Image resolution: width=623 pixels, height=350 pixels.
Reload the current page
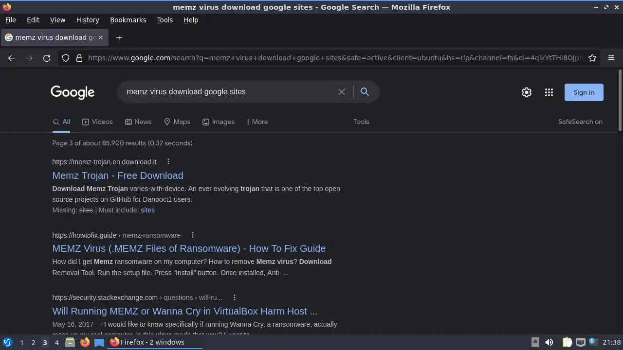click(47, 58)
